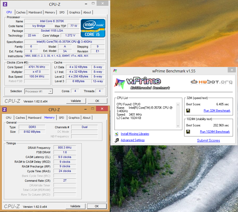Close the wPrime Benchmark window
The image size is (238, 212).
(x=232, y=70)
